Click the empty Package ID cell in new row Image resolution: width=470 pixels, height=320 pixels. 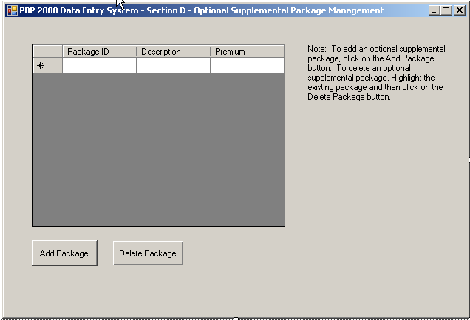[99, 65]
